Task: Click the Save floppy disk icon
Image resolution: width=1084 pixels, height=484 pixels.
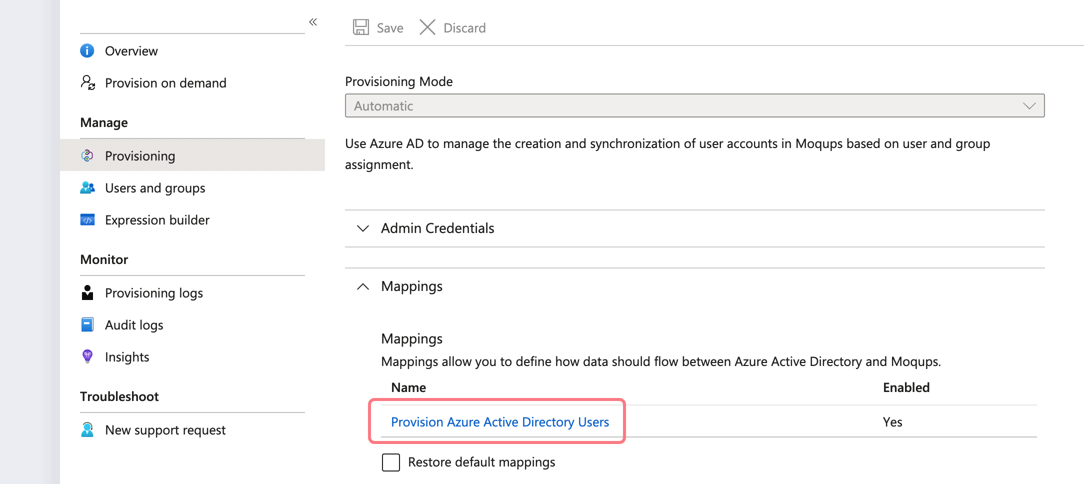Action: tap(360, 27)
